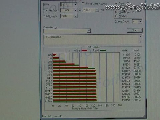Click the Write value 129835
Viewport: 160px width, 120px height.
126,97
